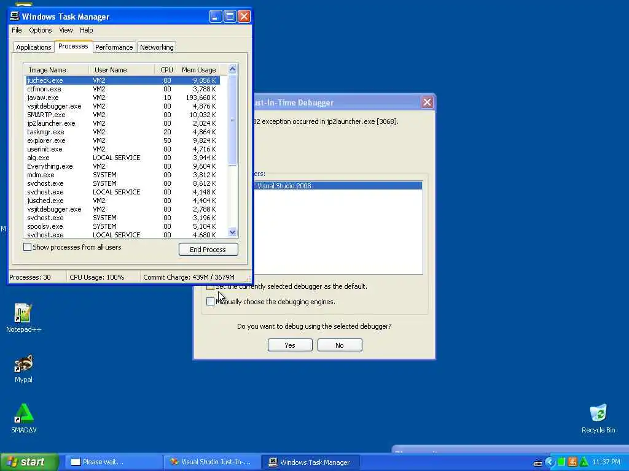The width and height of the screenshot is (629, 471).
Task: Click the green SMADAV tray icon
Action: (x=584, y=462)
